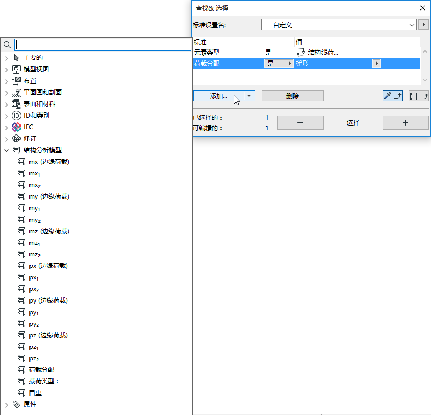
Task: Expand the 模型视图 category
Action: (7, 69)
